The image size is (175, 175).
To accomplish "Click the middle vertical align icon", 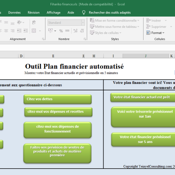I will pyautogui.click(x=6, y=22).
